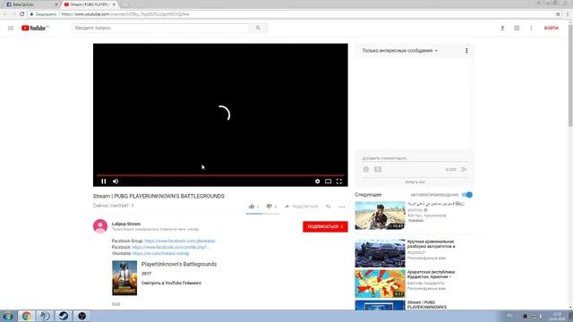Pause the video with the pause button

tap(104, 181)
